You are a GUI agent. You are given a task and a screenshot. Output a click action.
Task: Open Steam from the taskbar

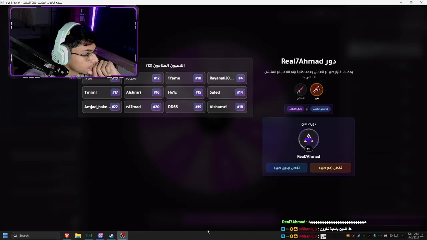point(111,236)
